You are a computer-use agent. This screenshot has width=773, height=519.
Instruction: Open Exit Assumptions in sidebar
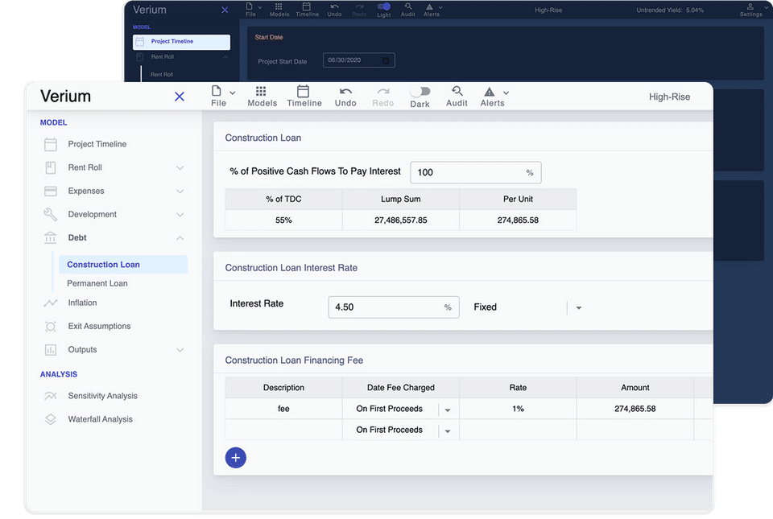click(x=99, y=326)
